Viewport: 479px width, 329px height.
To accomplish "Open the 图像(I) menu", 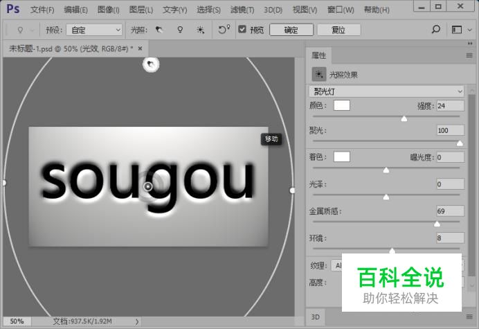I will click(108, 10).
